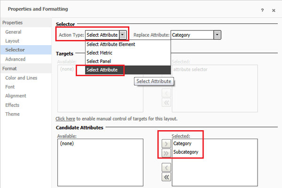Viewport: 282px width, 188px height.
Task: Select (none) in Candidate Attributes Available list
Action: 67,143
